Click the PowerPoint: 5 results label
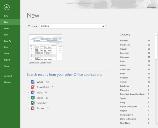The height and width of the screenshot is (128, 158). (45, 87)
